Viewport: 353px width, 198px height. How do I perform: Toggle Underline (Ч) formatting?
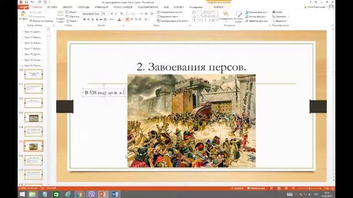(93, 20)
